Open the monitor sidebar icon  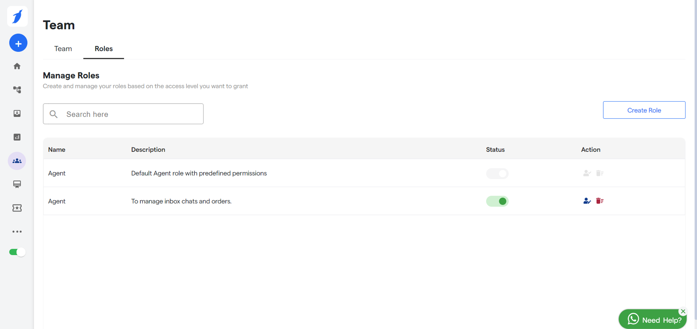(17, 184)
